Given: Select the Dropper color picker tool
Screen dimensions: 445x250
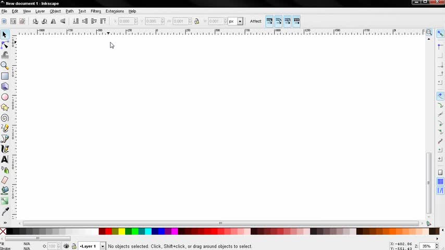Looking at the screenshot, I should [x=5, y=211].
